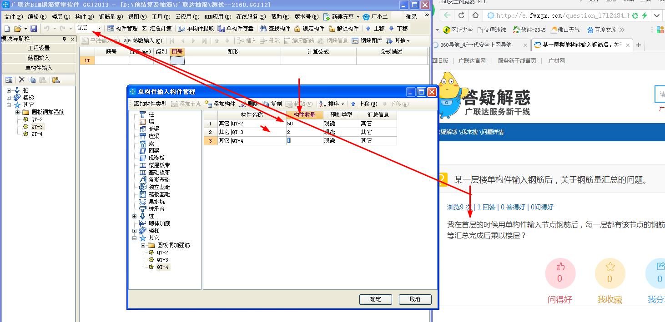The height and width of the screenshot is (322, 665).
Task: Open a new browser tab with plus
Action: 639,45
